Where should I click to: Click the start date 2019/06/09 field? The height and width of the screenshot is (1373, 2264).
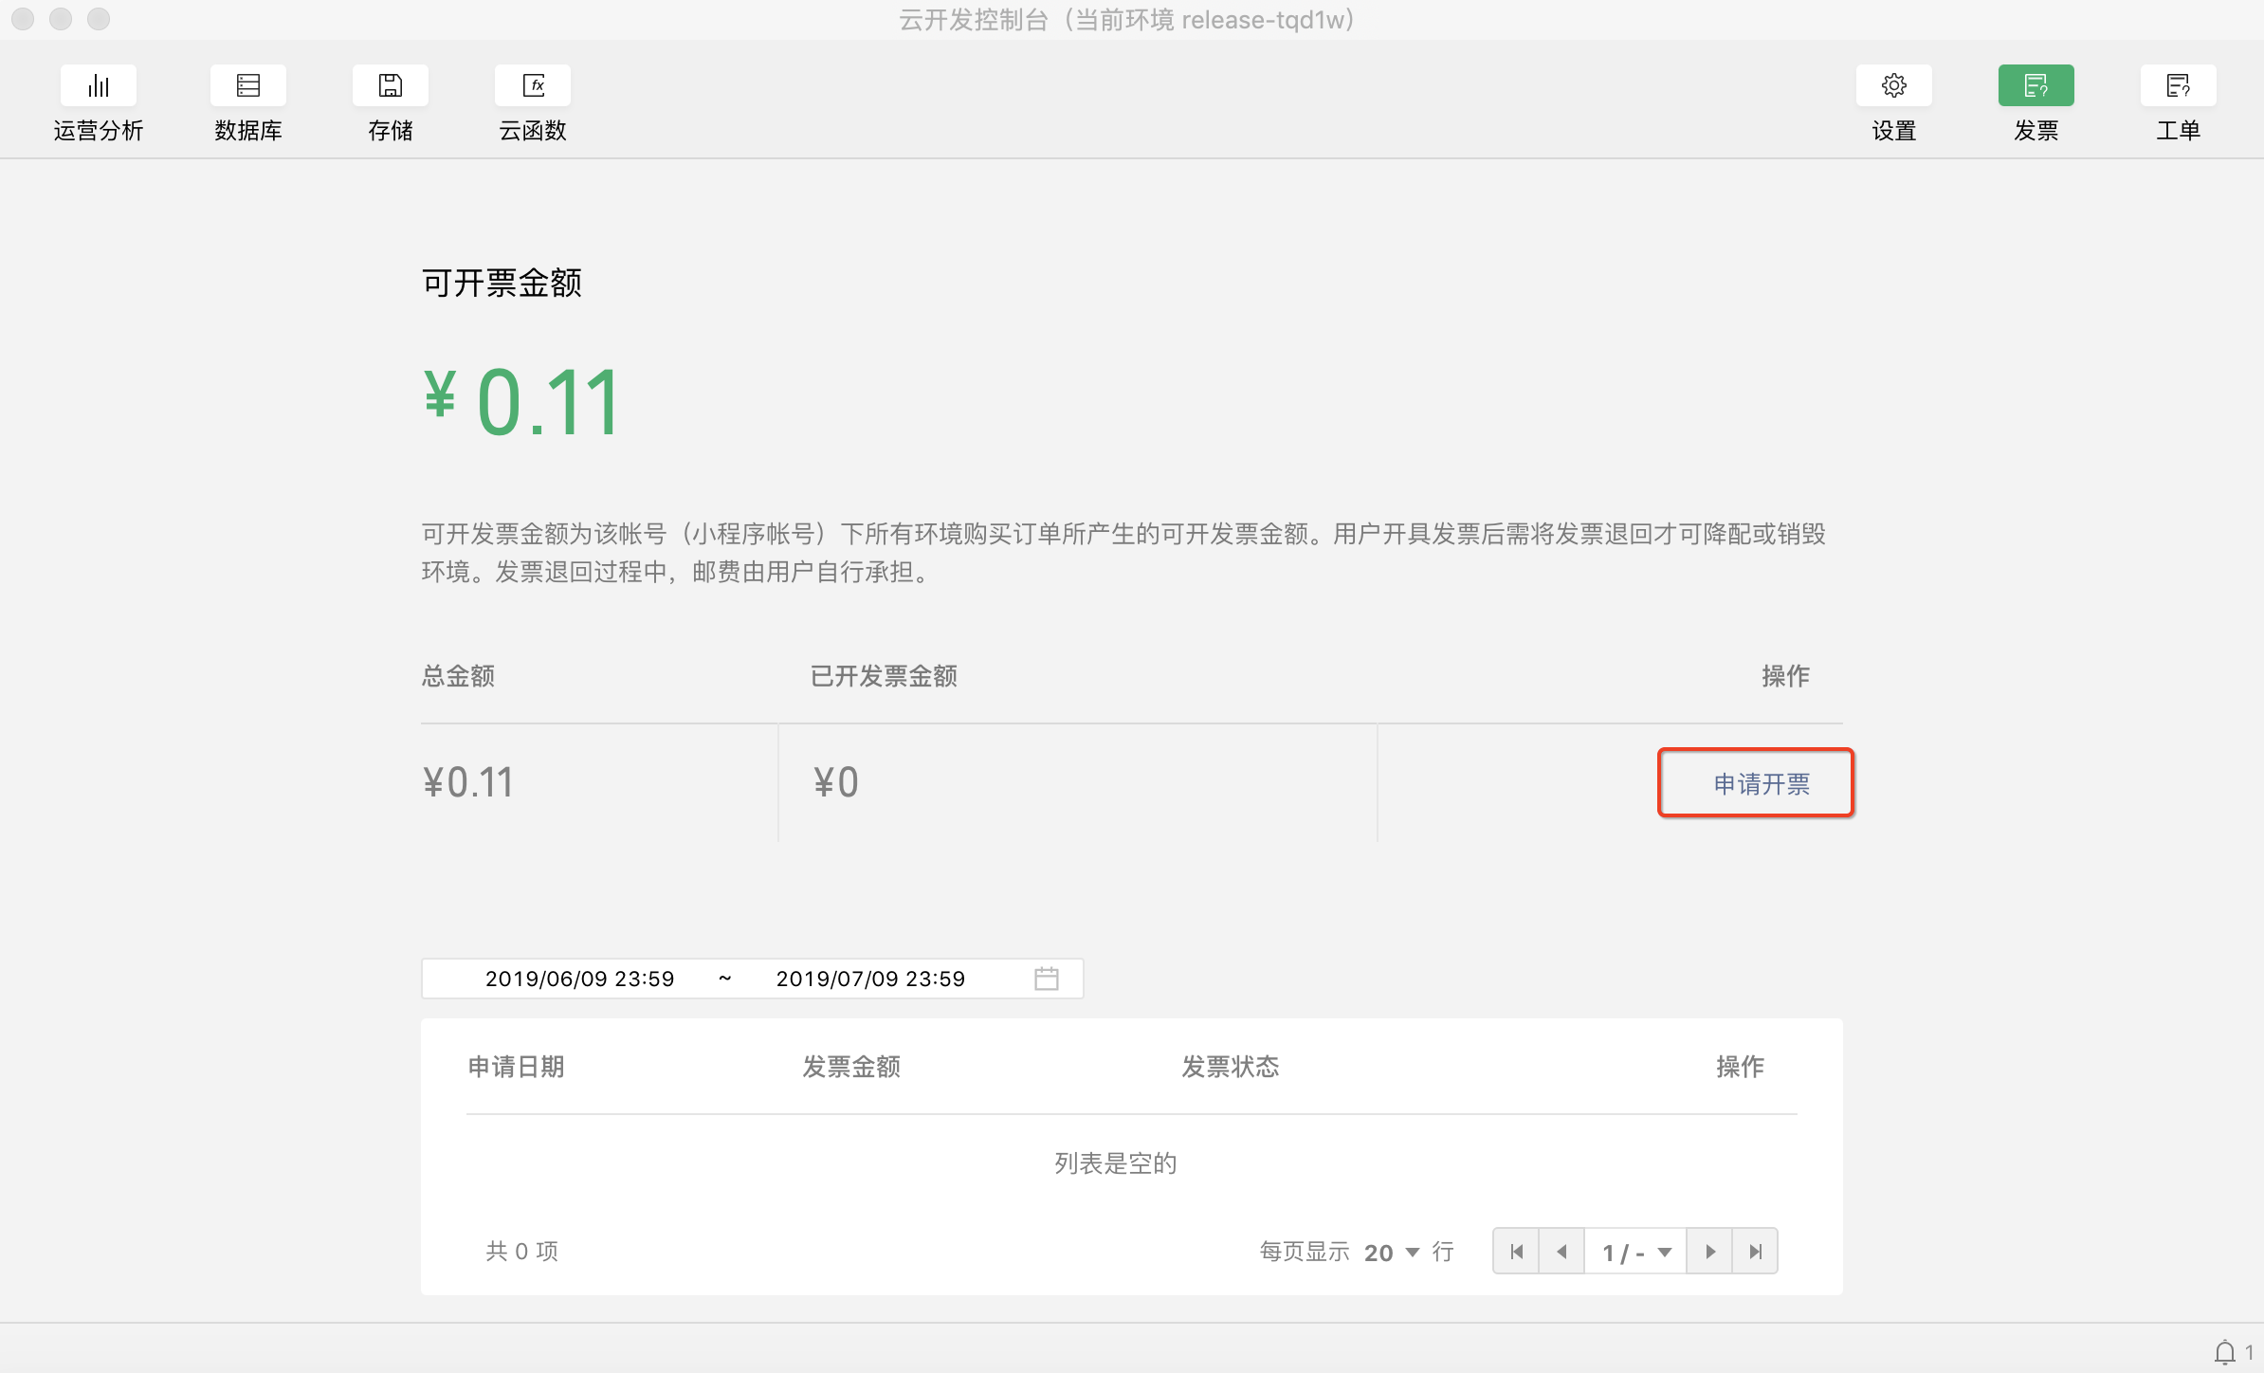579,979
